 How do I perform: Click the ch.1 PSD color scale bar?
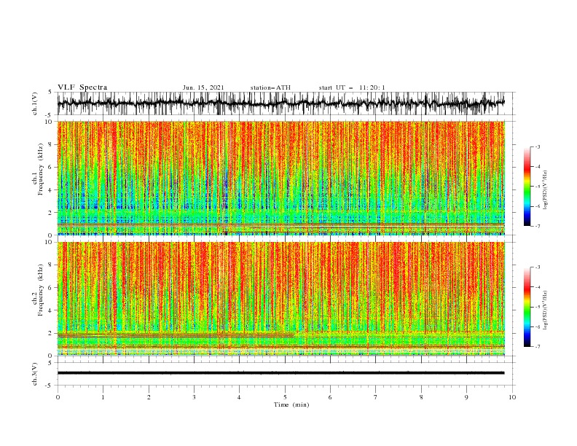click(x=527, y=187)
